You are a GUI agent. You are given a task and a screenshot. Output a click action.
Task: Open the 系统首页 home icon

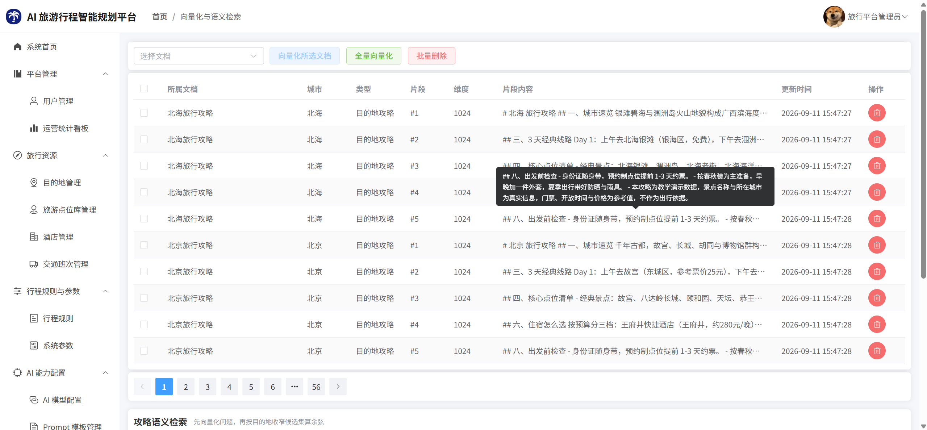[17, 47]
